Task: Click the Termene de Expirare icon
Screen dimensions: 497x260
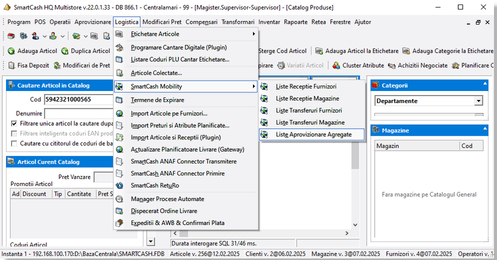Action: [120, 100]
